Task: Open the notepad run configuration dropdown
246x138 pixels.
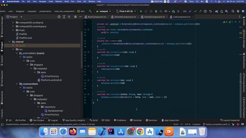Action: pyautogui.click(x=103, y=11)
